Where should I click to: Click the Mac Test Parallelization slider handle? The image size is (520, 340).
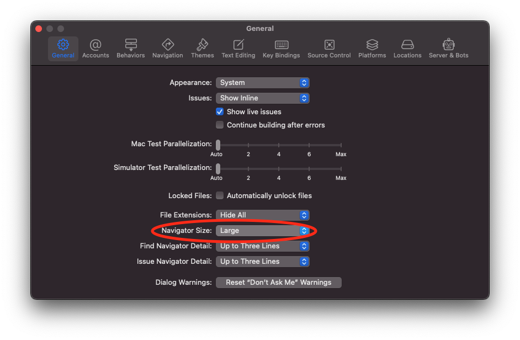[218, 145]
